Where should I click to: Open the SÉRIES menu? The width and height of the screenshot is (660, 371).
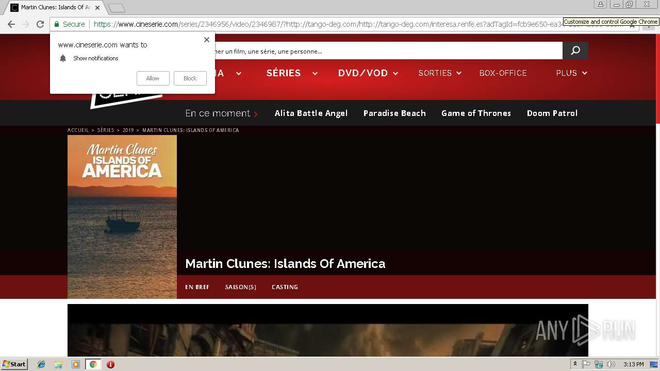click(x=284, y=73)
